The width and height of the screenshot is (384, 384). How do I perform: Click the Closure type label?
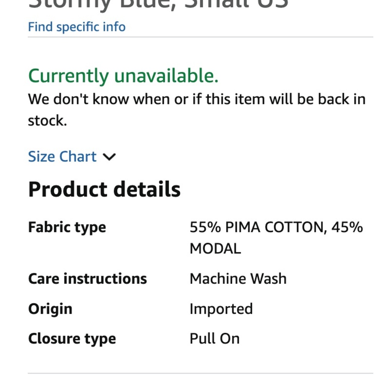[72, 338]
